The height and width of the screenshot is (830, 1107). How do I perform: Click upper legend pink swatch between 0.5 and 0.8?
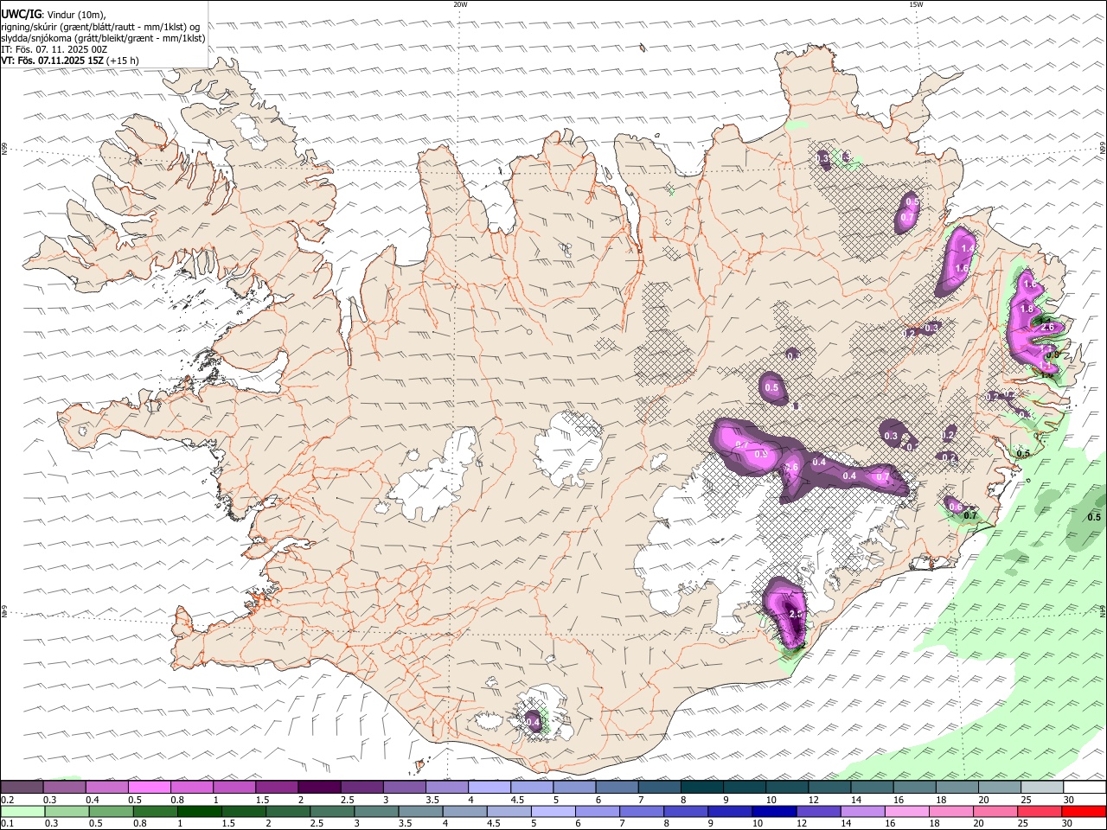tap(149, 787)
